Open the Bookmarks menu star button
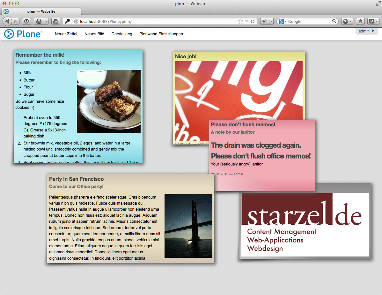Screen dimensions: 382x295 coord(372,21)
